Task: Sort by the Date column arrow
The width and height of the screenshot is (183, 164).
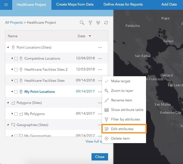Action: tap(90, 36)
